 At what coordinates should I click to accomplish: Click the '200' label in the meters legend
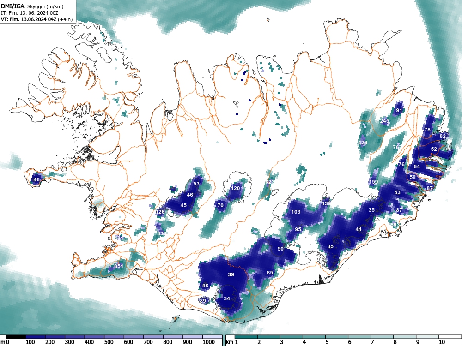click(50, 342)
